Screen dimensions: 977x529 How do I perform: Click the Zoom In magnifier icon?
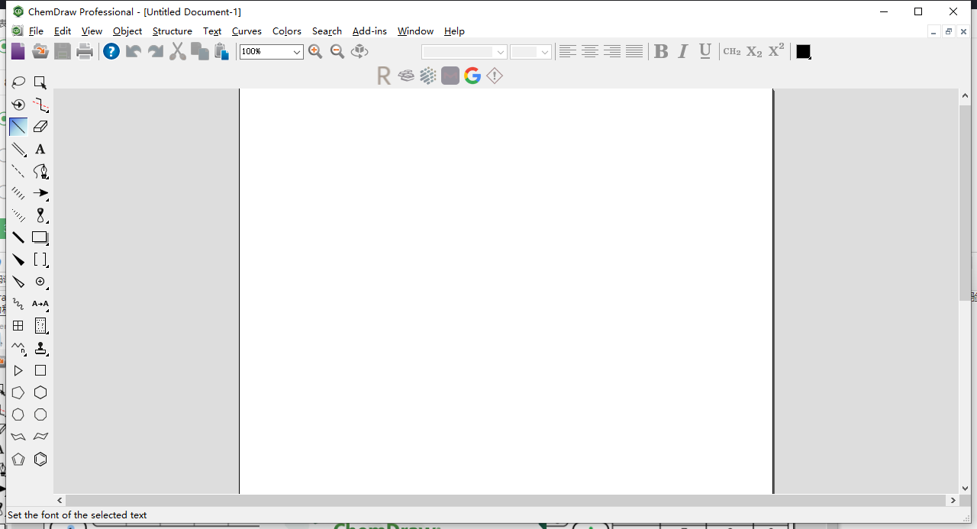(x=315, y=51)
